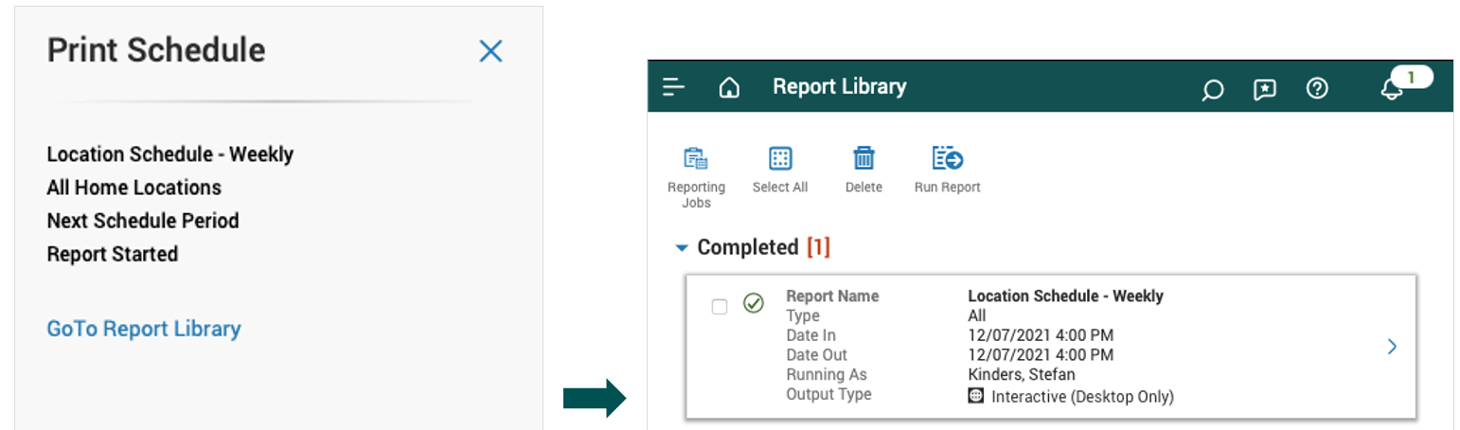Click the Interactive output type icon
Image resolution: width=1460 pixels, height=430 pixels.
[x=976, y=396]
